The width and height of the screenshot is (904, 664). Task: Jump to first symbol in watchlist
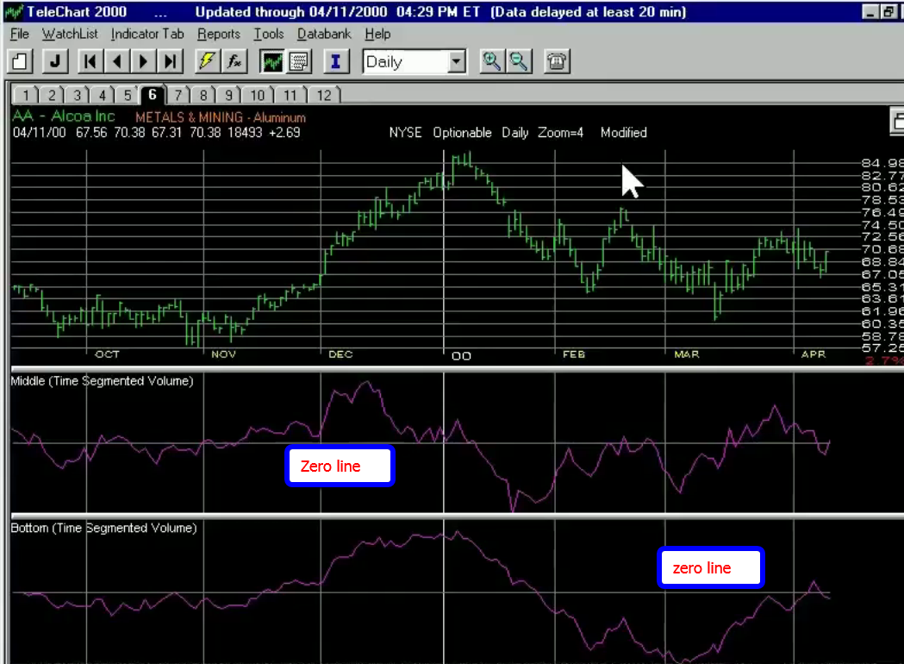click(x=90, y=61)
